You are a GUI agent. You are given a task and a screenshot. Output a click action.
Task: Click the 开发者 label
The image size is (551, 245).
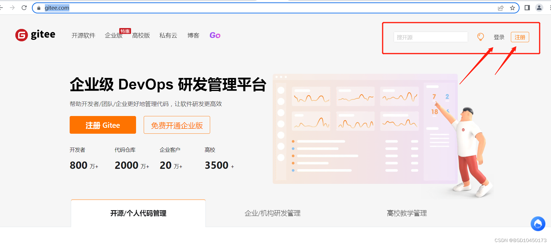tap(77, 150)
